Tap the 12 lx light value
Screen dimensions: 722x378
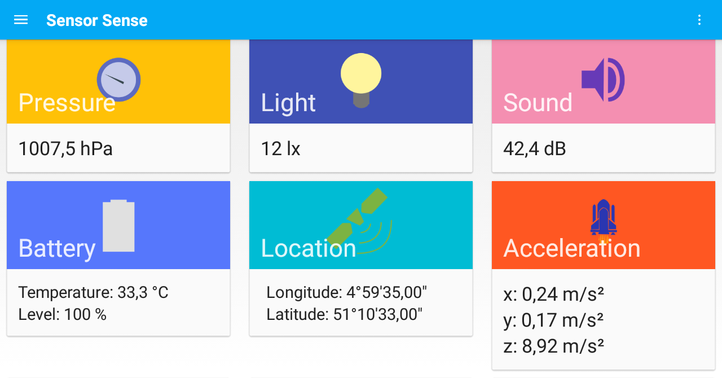280,148
